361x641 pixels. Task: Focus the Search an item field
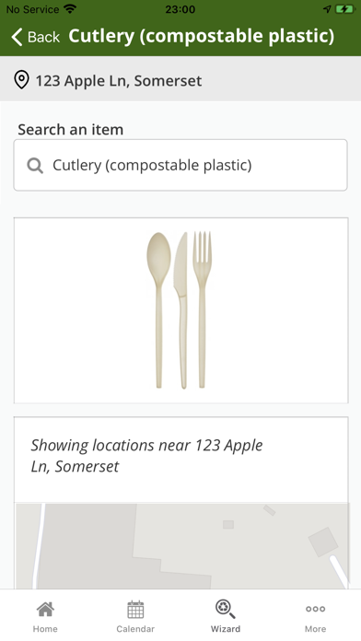coord(180,165)
